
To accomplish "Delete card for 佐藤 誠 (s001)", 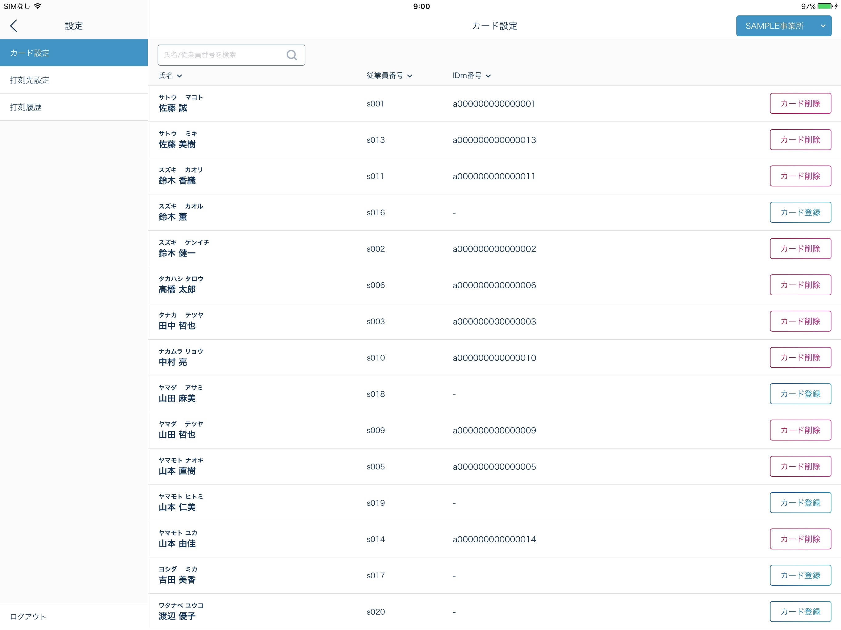I will click(x=800, y=103).
